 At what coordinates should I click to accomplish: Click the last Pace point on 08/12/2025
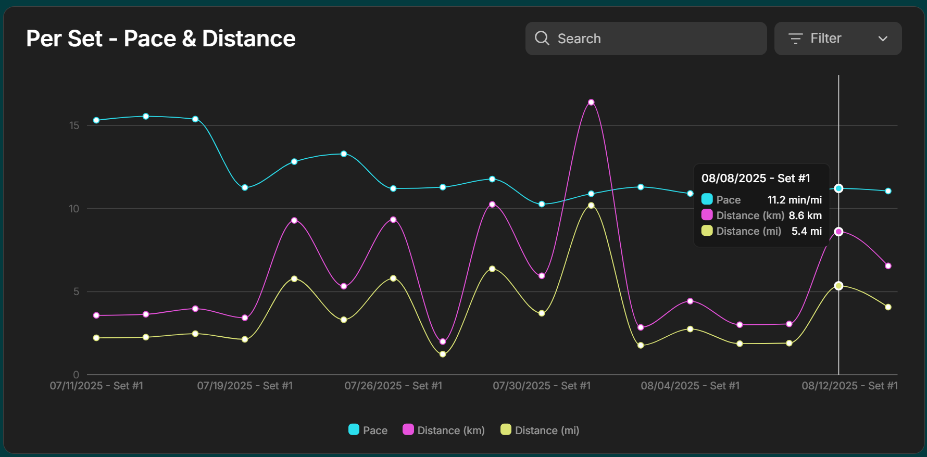pyautogui.click(x=888, y=191)
